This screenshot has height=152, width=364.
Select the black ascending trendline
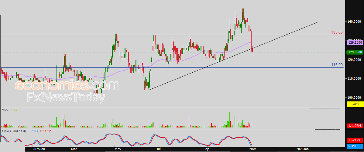tap(233, 56)
